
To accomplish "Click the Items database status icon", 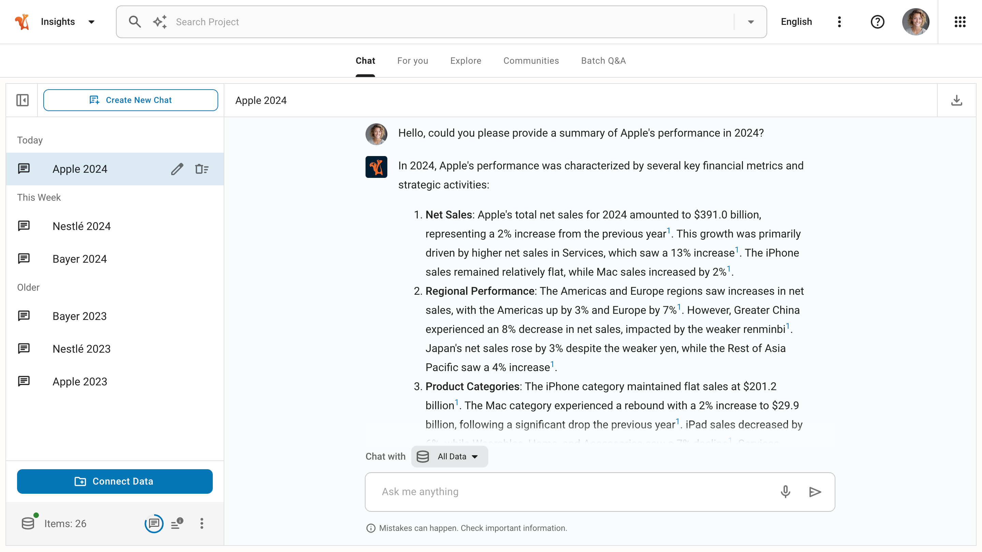I will tap(29, 523).
